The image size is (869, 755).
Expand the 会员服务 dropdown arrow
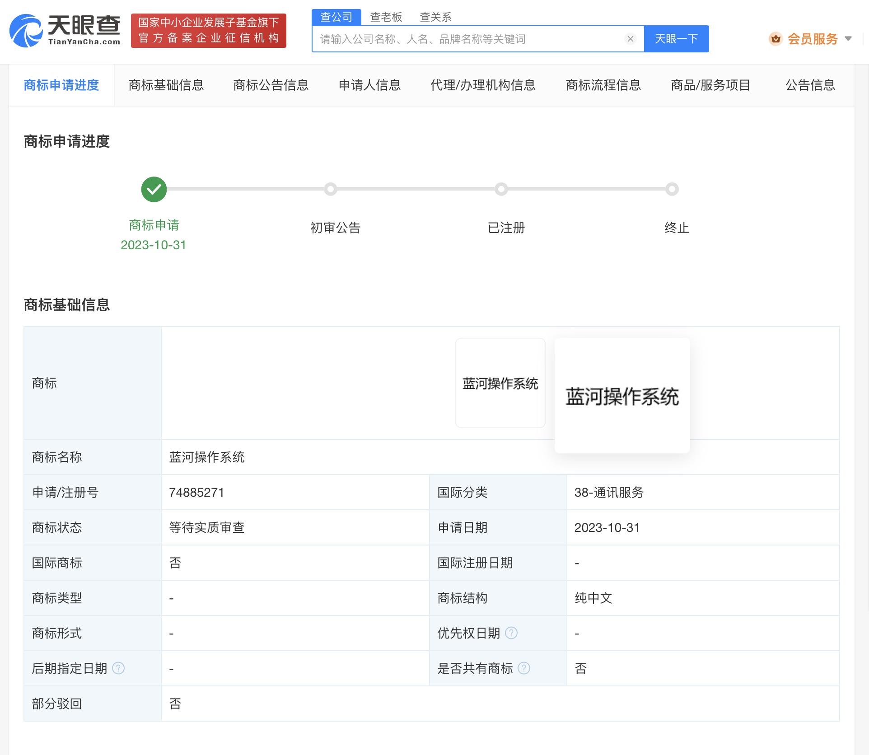[x=848, y=39]
